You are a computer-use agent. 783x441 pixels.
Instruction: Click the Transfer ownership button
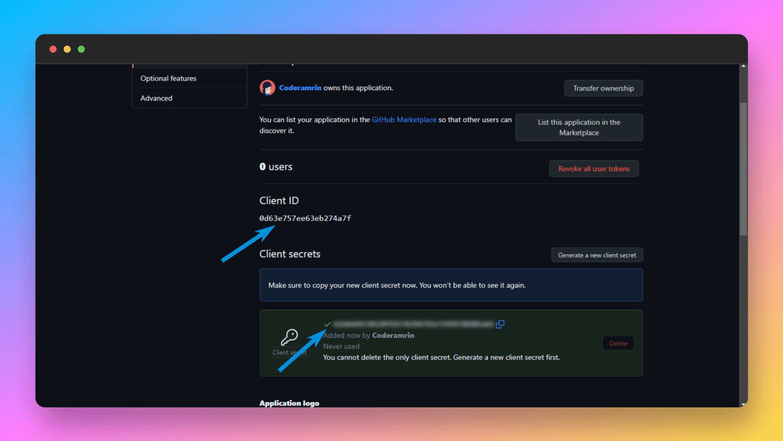(x=603, y=88)
